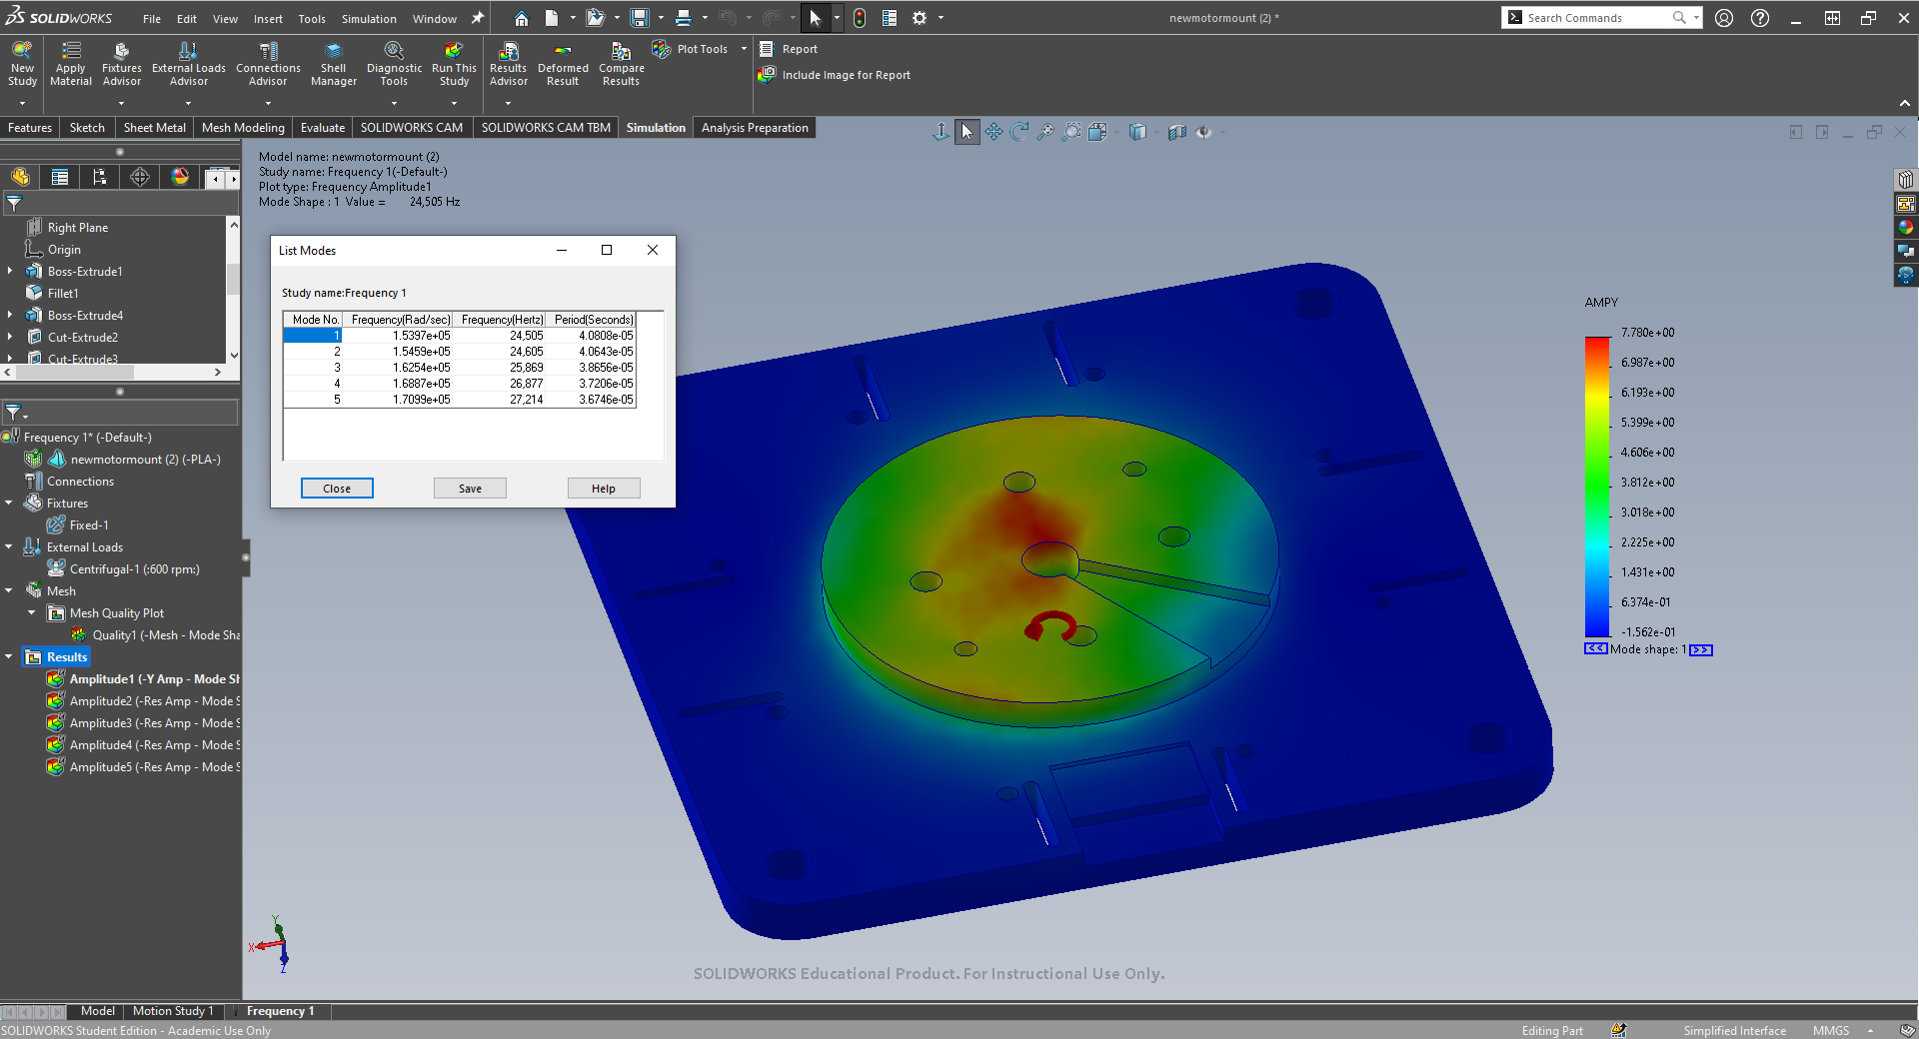The width and height of the screenshot is (1919, 1039).
Task: Expand Boss-Extrude1 in feature tree
Action: coord(10,271)
